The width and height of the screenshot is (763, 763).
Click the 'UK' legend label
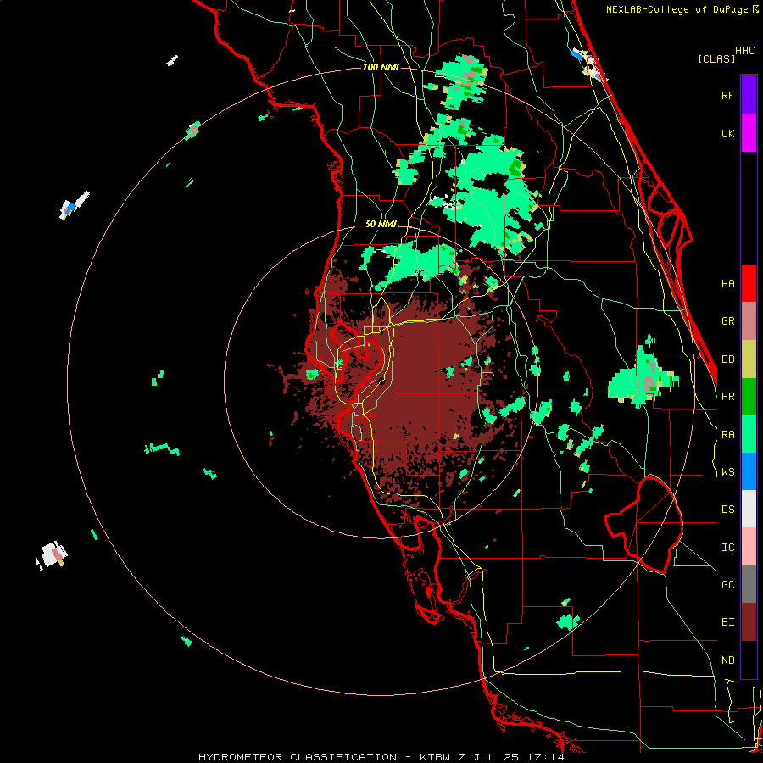tap(727, 133)
